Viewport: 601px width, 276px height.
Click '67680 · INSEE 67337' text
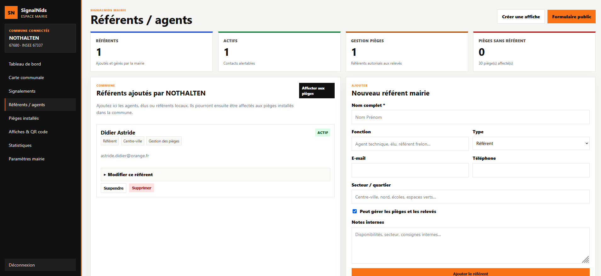[x=26, y=45]
